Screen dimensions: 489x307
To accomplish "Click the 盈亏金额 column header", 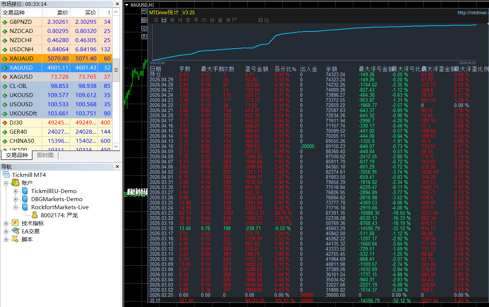I will (x=256, y=69).
